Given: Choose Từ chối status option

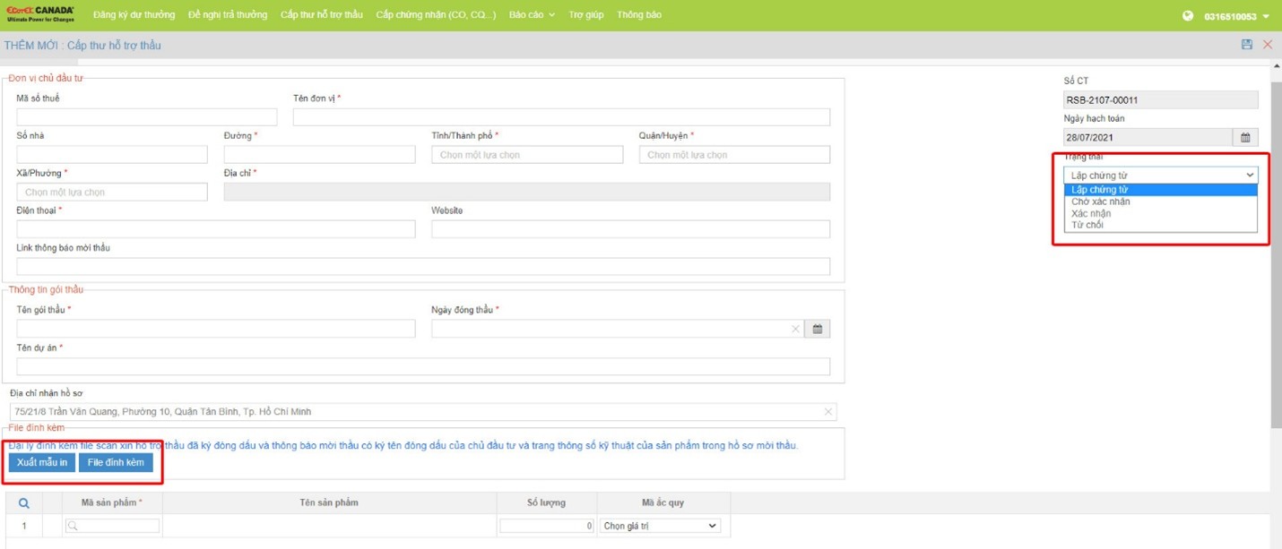Looking at the screenshot, I should pyautogui.click(x=1161, y=225).
